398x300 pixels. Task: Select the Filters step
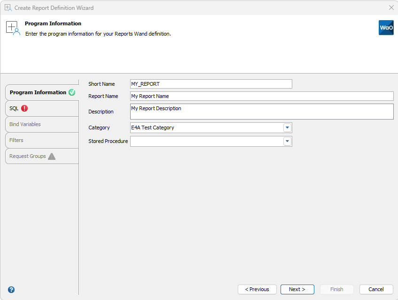tap(16, 140)
